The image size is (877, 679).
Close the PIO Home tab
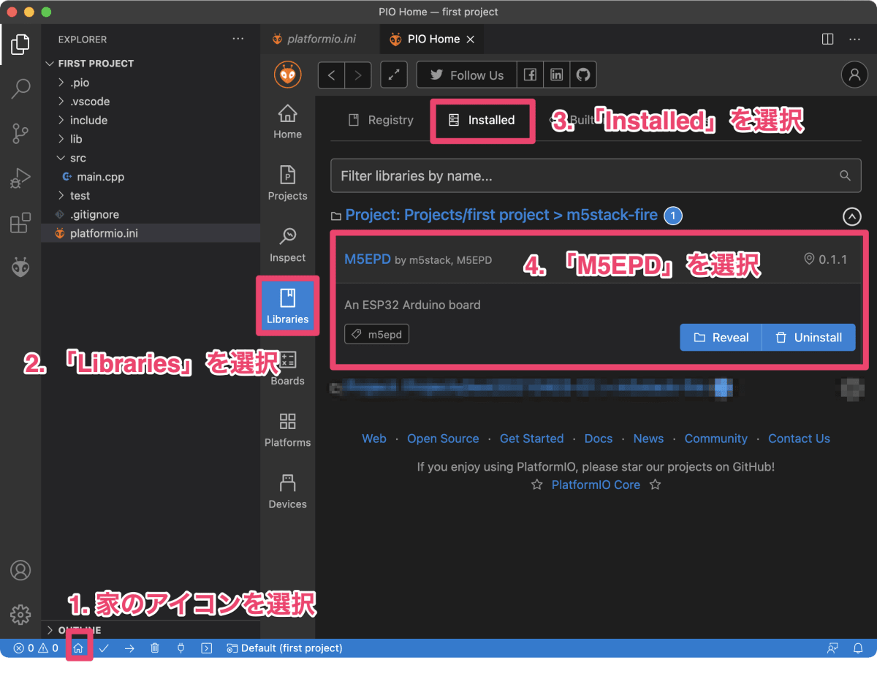point(471,39)
